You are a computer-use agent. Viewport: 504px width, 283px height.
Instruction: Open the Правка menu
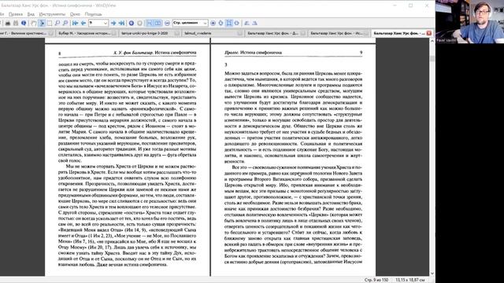coord(16,14)
